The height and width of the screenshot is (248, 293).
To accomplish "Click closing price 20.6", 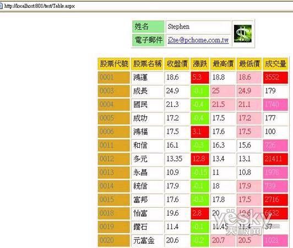I will click(x=172, y=240).
